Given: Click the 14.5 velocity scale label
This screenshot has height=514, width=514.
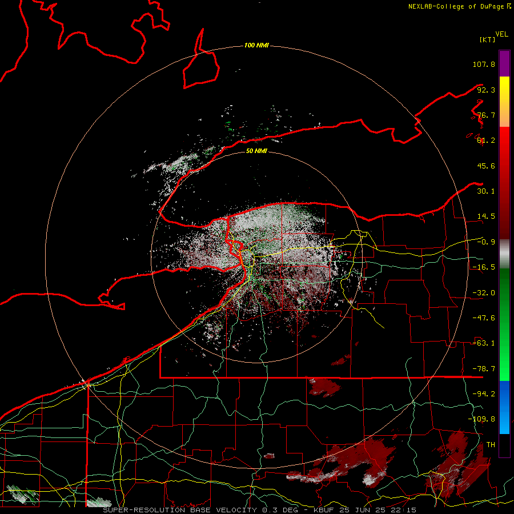Looking at the screenshot, I should (x=486, y=216).
